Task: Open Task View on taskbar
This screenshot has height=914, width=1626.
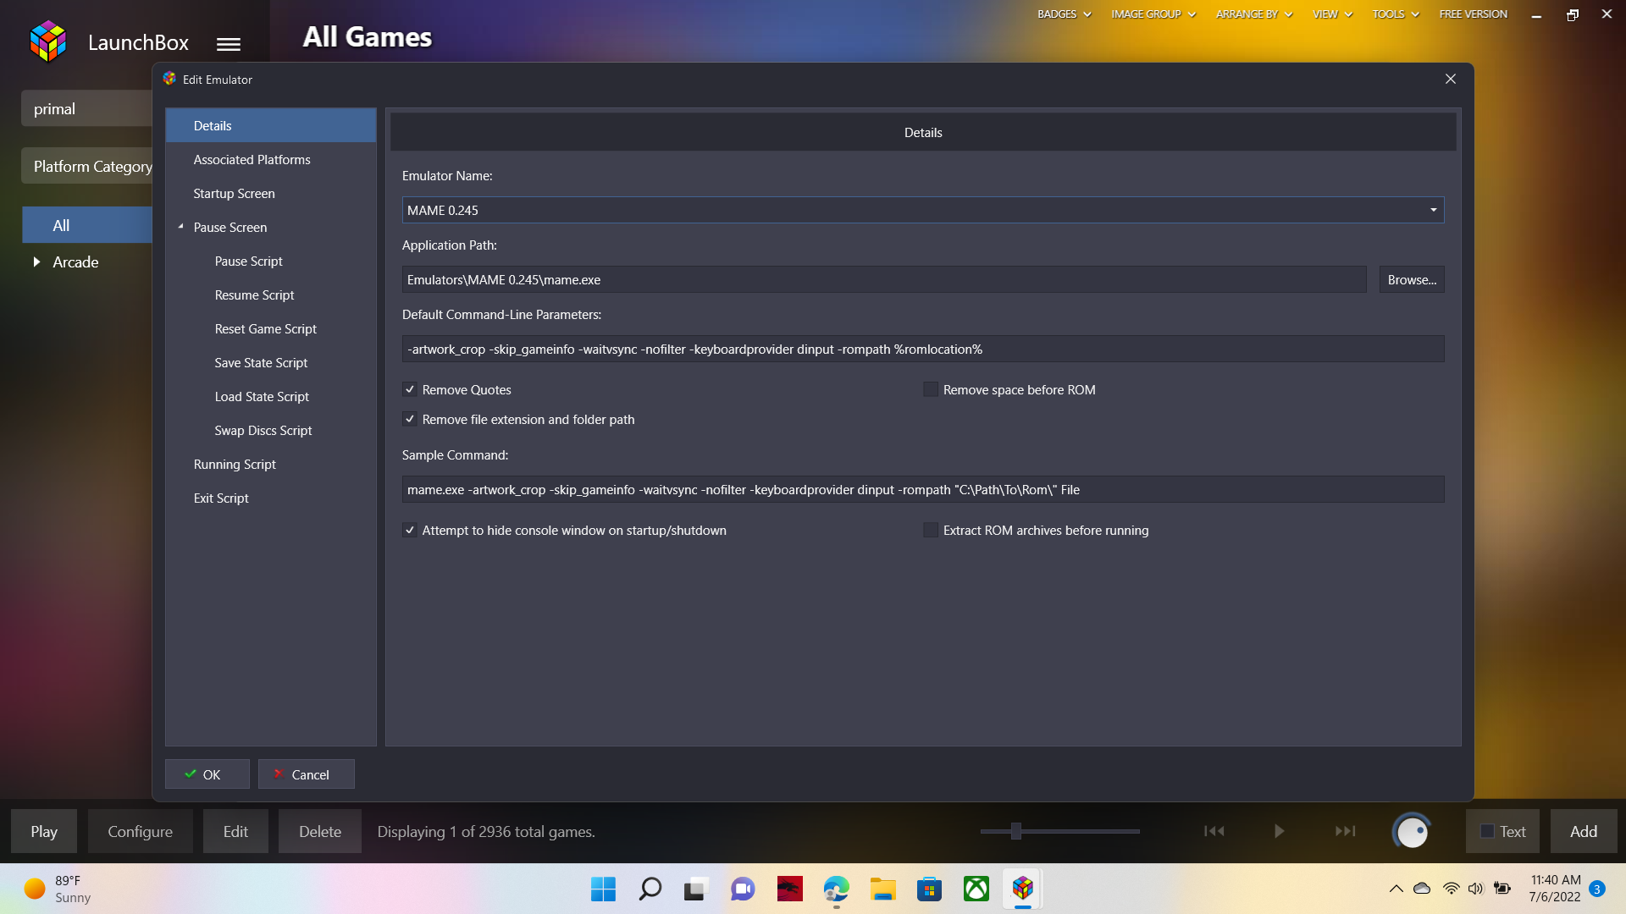Action: point(696,889)
